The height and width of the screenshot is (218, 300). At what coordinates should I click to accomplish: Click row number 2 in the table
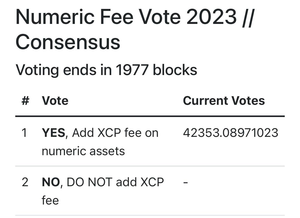coord(25,182)
